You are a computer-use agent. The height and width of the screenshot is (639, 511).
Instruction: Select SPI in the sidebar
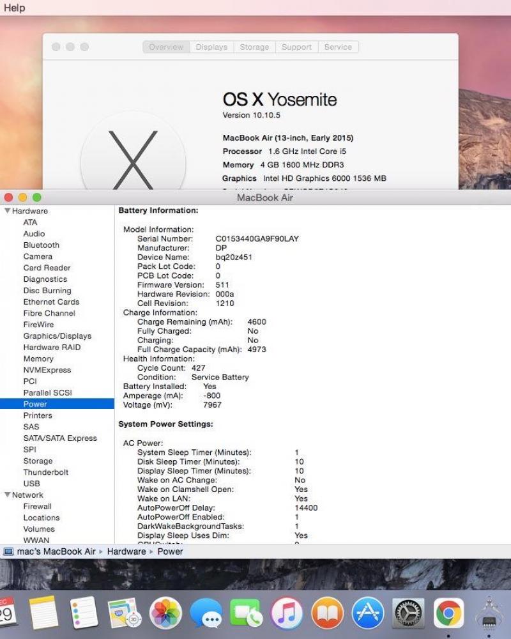pyautogui.click(x=30, y=449)
